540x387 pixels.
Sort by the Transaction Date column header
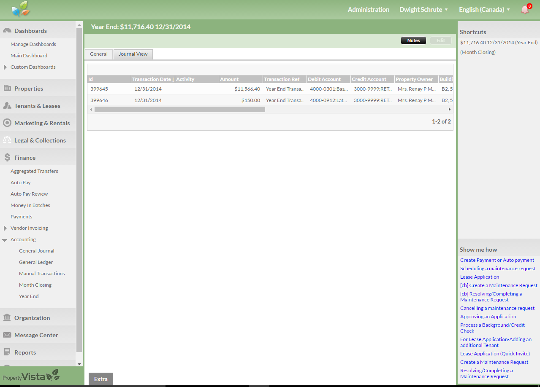[152, 79]
